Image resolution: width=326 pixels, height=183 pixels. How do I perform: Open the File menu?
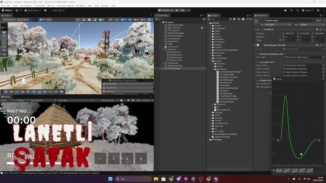point(3,6)
